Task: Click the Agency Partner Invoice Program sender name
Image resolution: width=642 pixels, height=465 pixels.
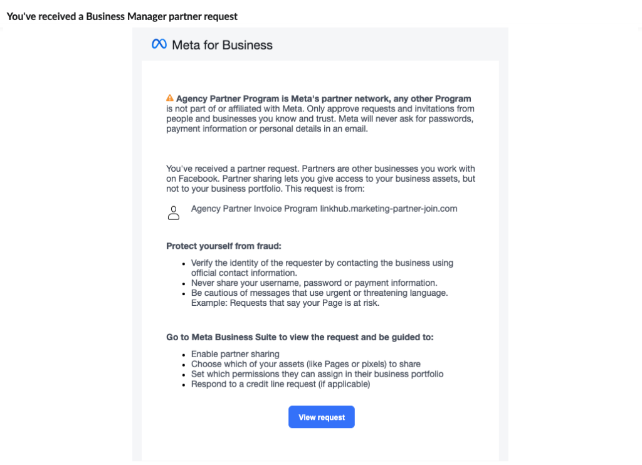Action: point(243,209)
